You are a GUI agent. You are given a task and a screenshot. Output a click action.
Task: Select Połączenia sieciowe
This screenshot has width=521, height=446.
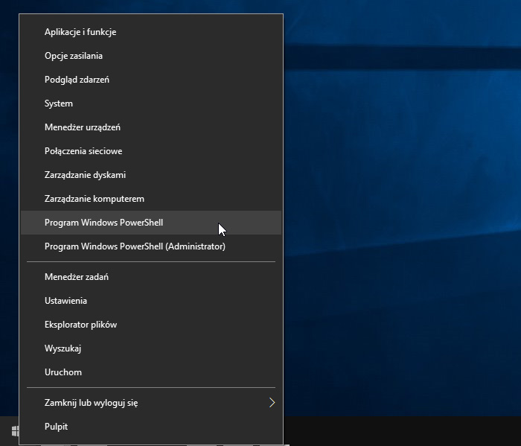[151, 151]
